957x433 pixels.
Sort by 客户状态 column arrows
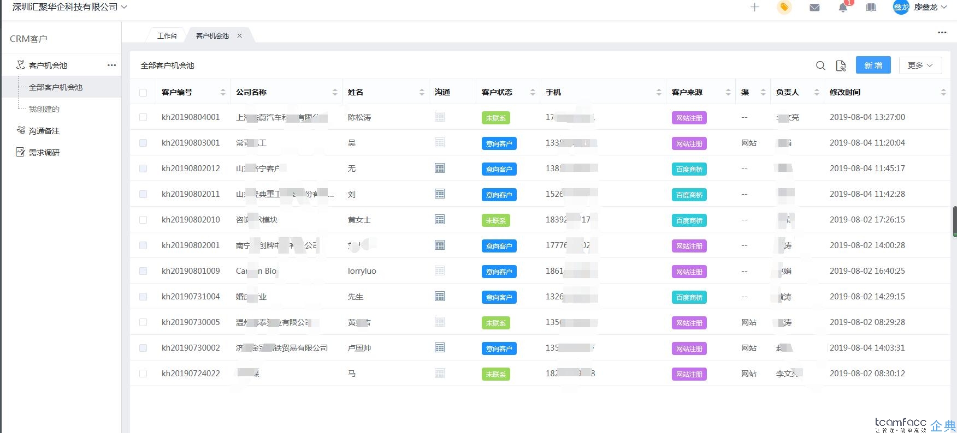[x=533, y=92]
